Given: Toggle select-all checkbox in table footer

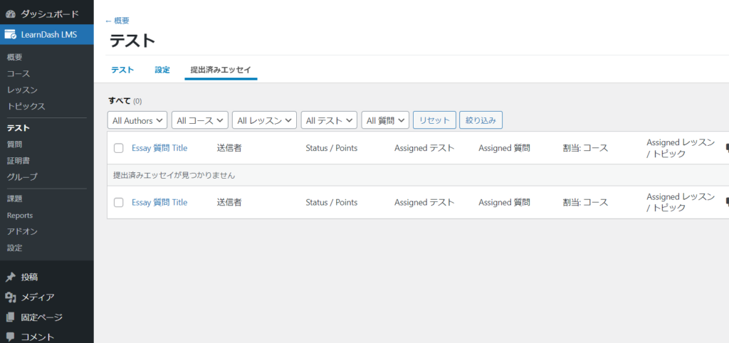Looking at the screenshot, I should (119, 203).
